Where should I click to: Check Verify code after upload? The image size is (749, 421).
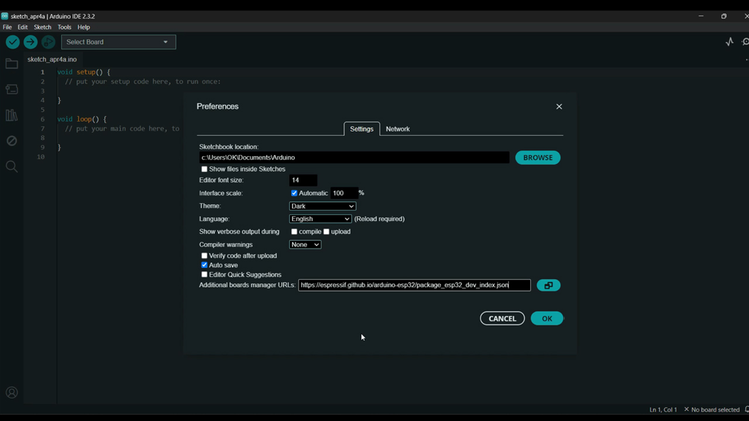click(x=204, y=256)
